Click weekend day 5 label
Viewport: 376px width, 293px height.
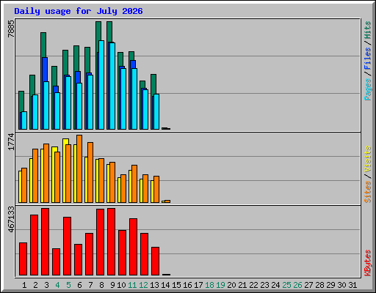[x=68, y=285]
